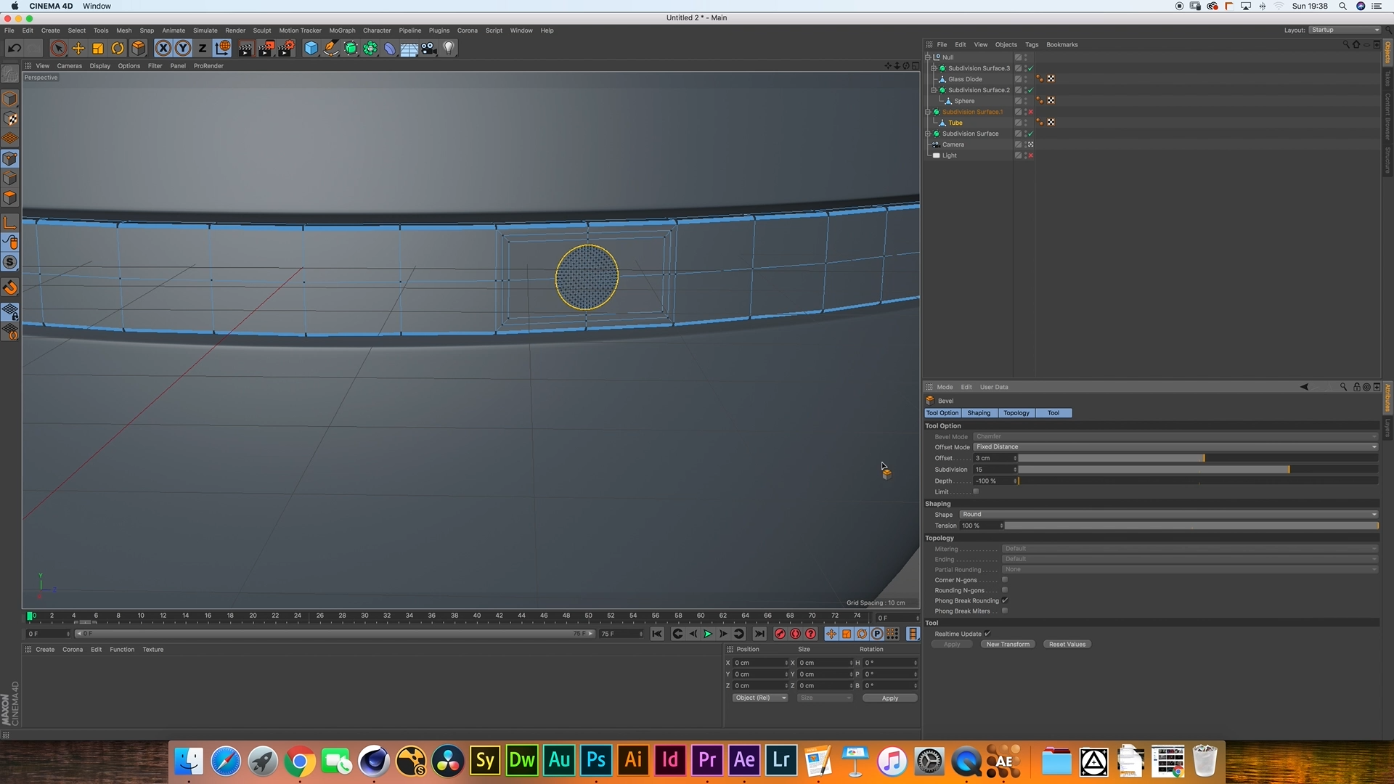1394x784 pixels.
Task: Click the Reset Values button
Action: click(x=1067, y=645)
